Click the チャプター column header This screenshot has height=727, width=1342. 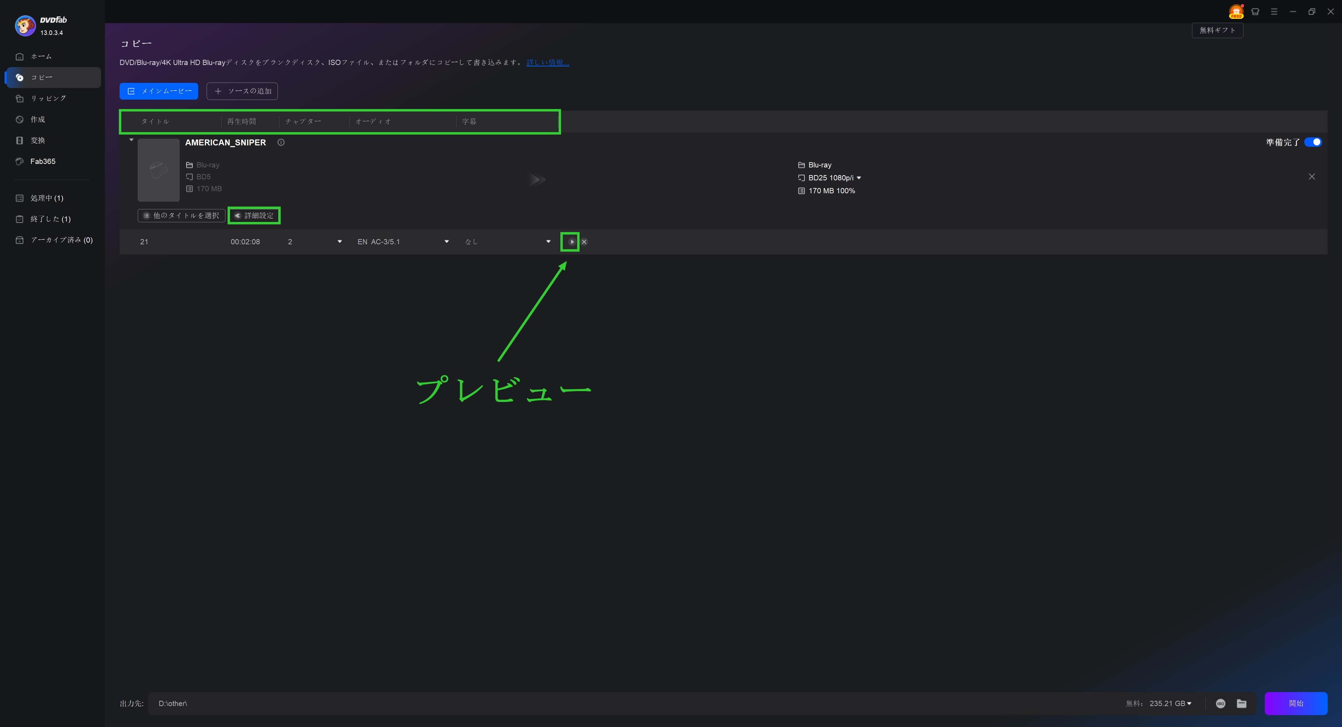pyautogui.click(x=303, y=121)
